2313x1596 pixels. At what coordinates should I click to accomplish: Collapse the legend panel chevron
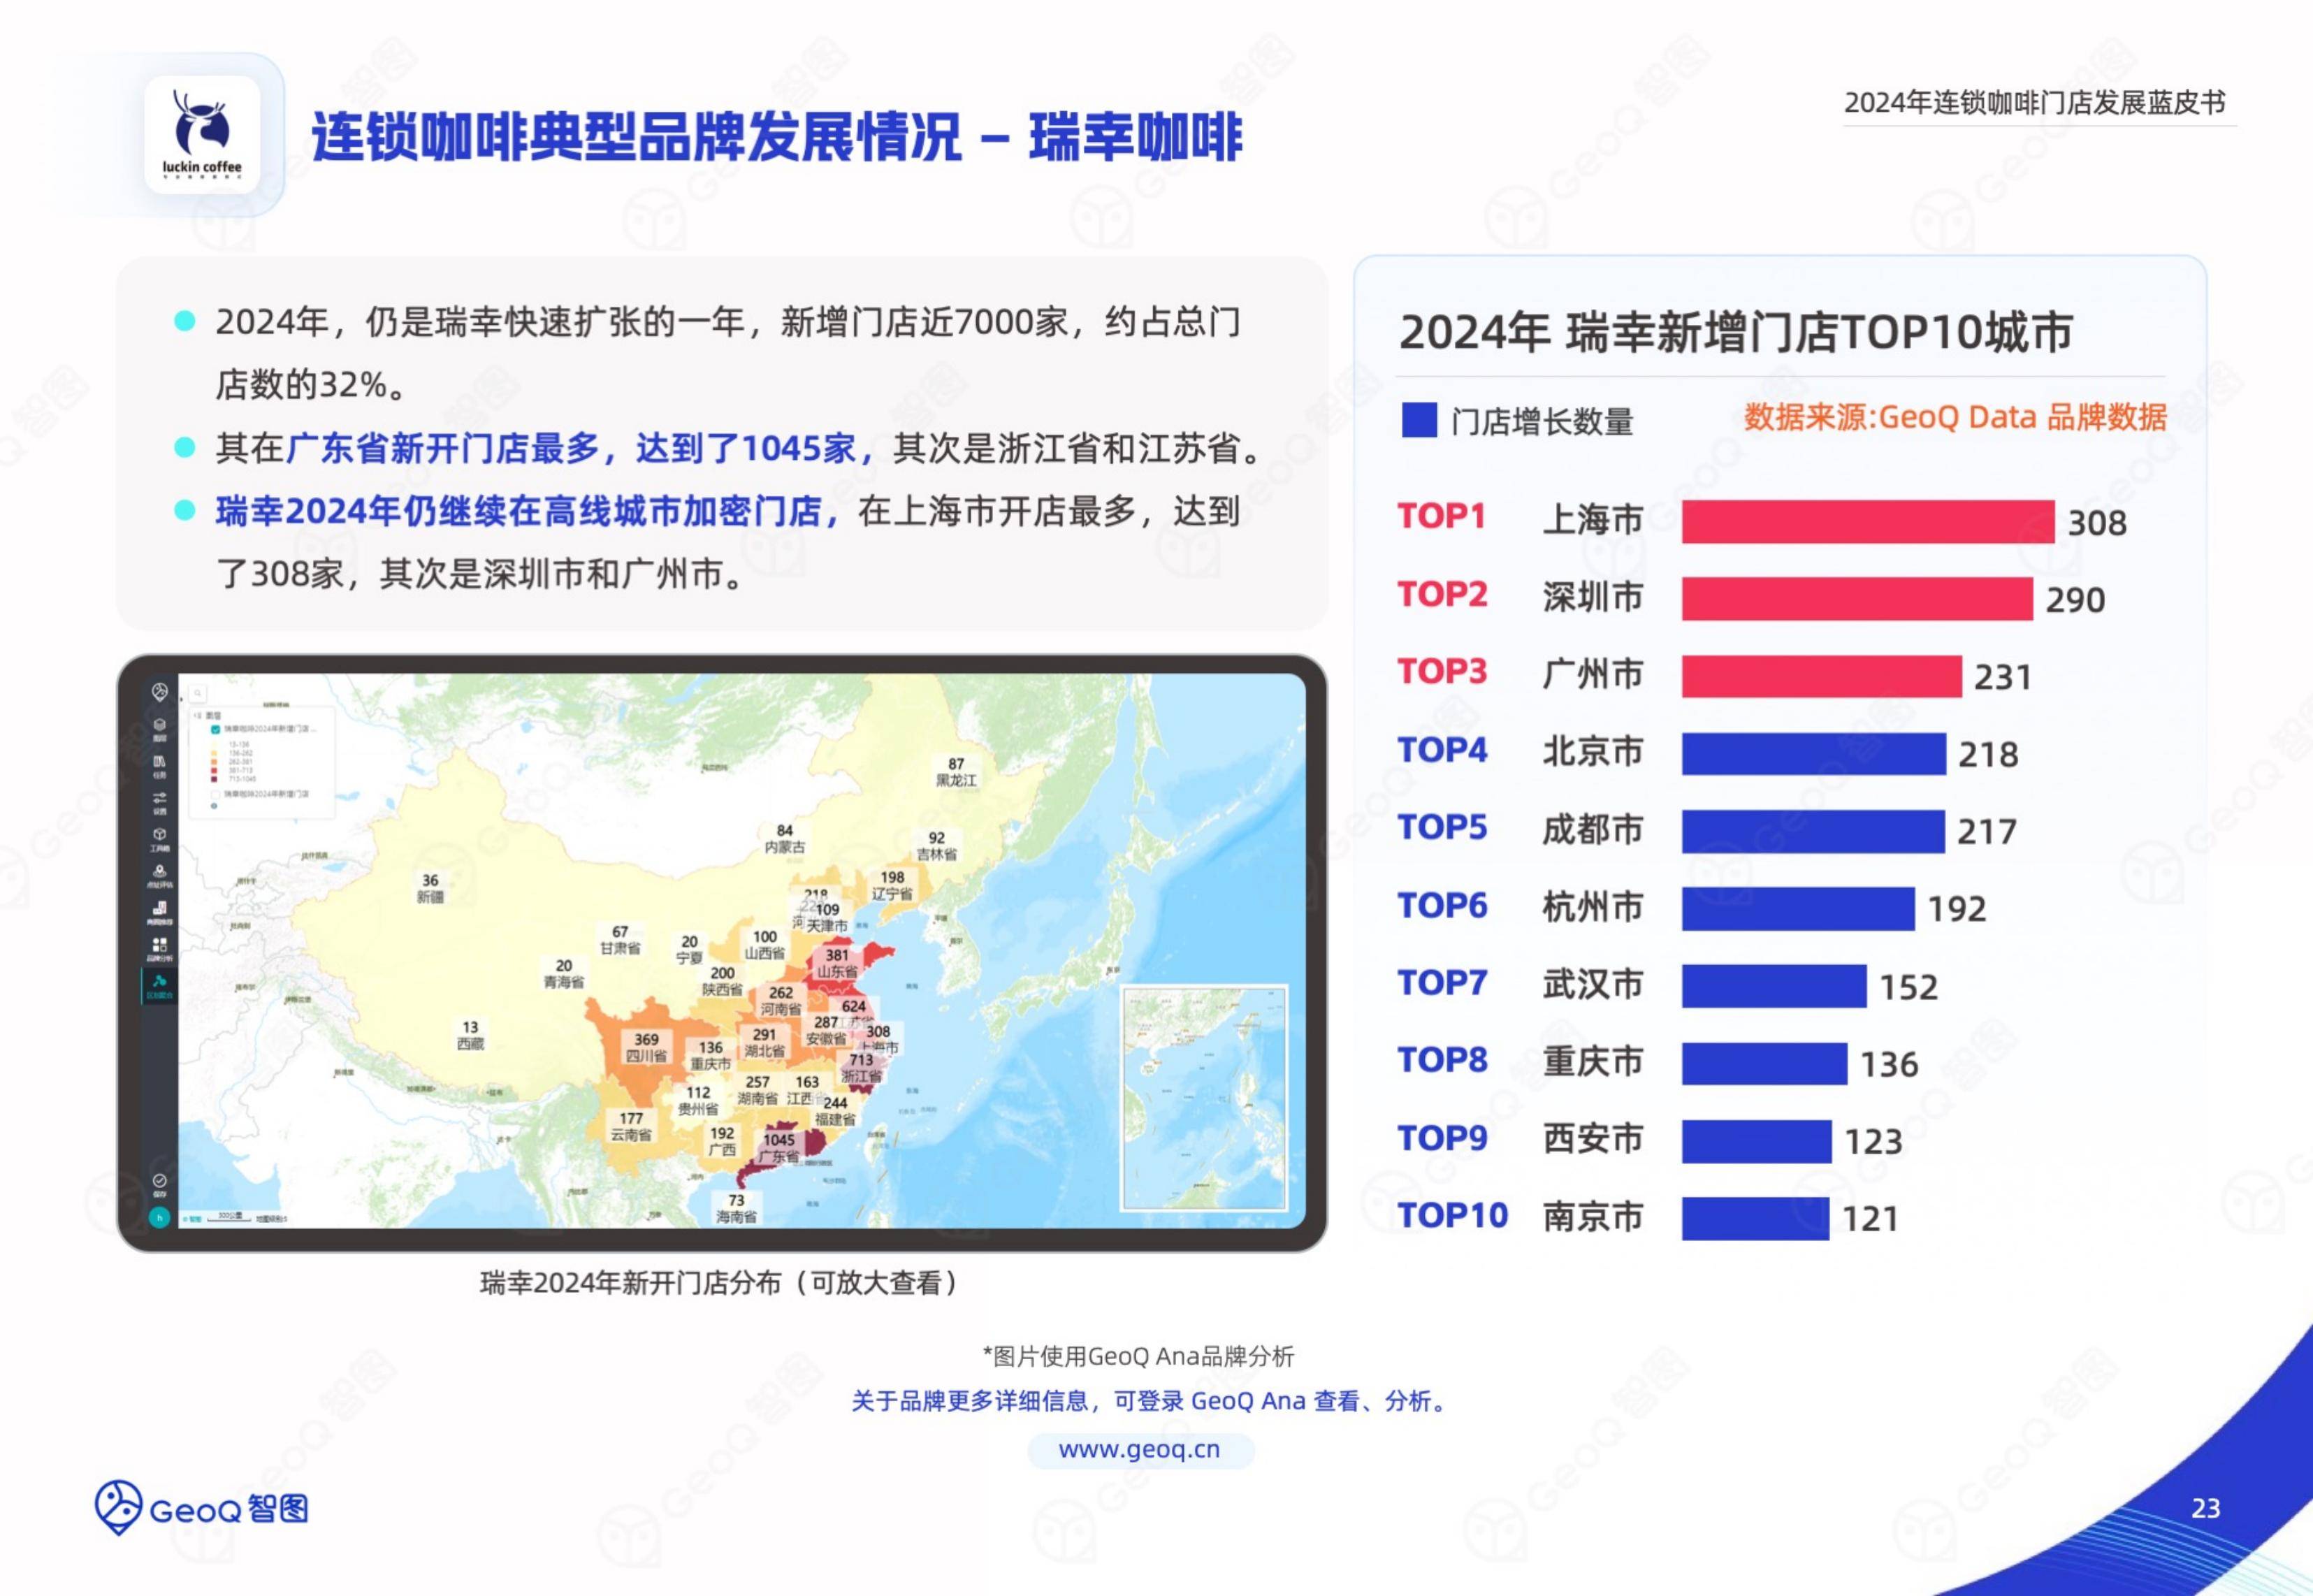pyautogui.click(x=197, y=716)
